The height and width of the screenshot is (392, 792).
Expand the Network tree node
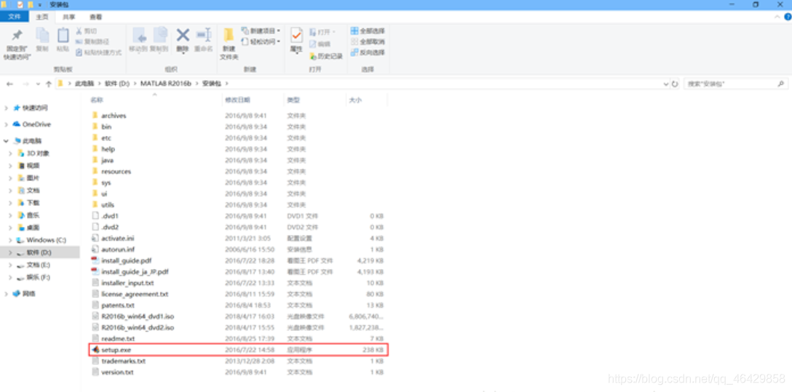click(x=6, y=293)
